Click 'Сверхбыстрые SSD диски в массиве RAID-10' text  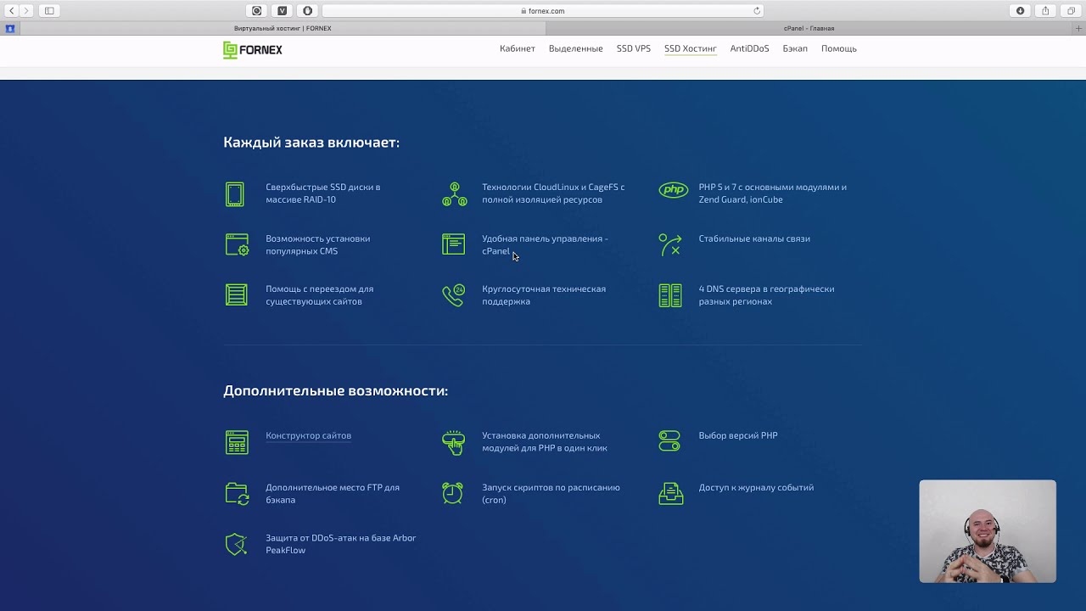tap(322, 193)
